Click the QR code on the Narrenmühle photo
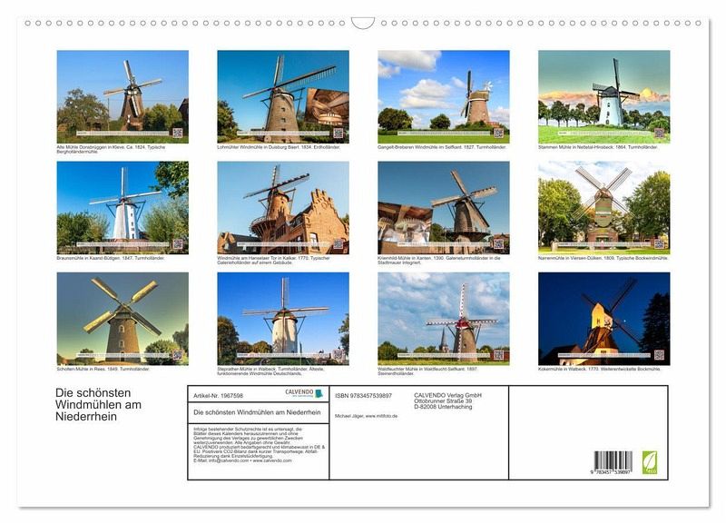The width and height of the screenshot is (726, 524). (x=660, y=243)
